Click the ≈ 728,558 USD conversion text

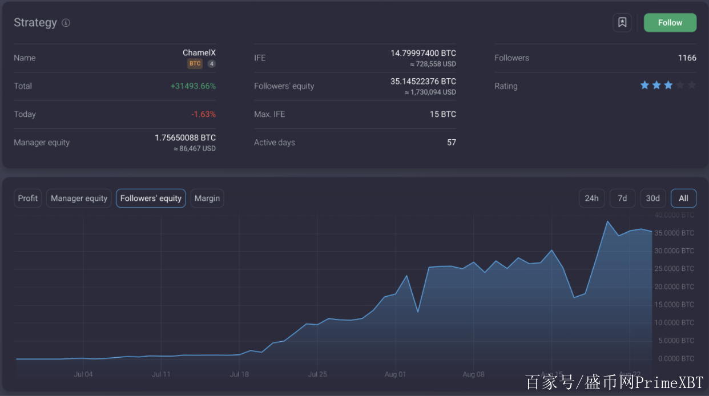coord(433,64)
